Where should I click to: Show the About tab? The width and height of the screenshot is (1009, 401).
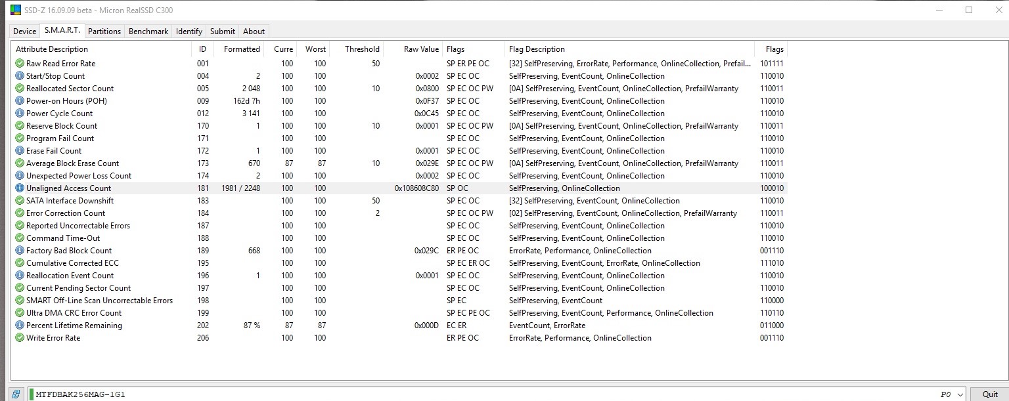254,32
